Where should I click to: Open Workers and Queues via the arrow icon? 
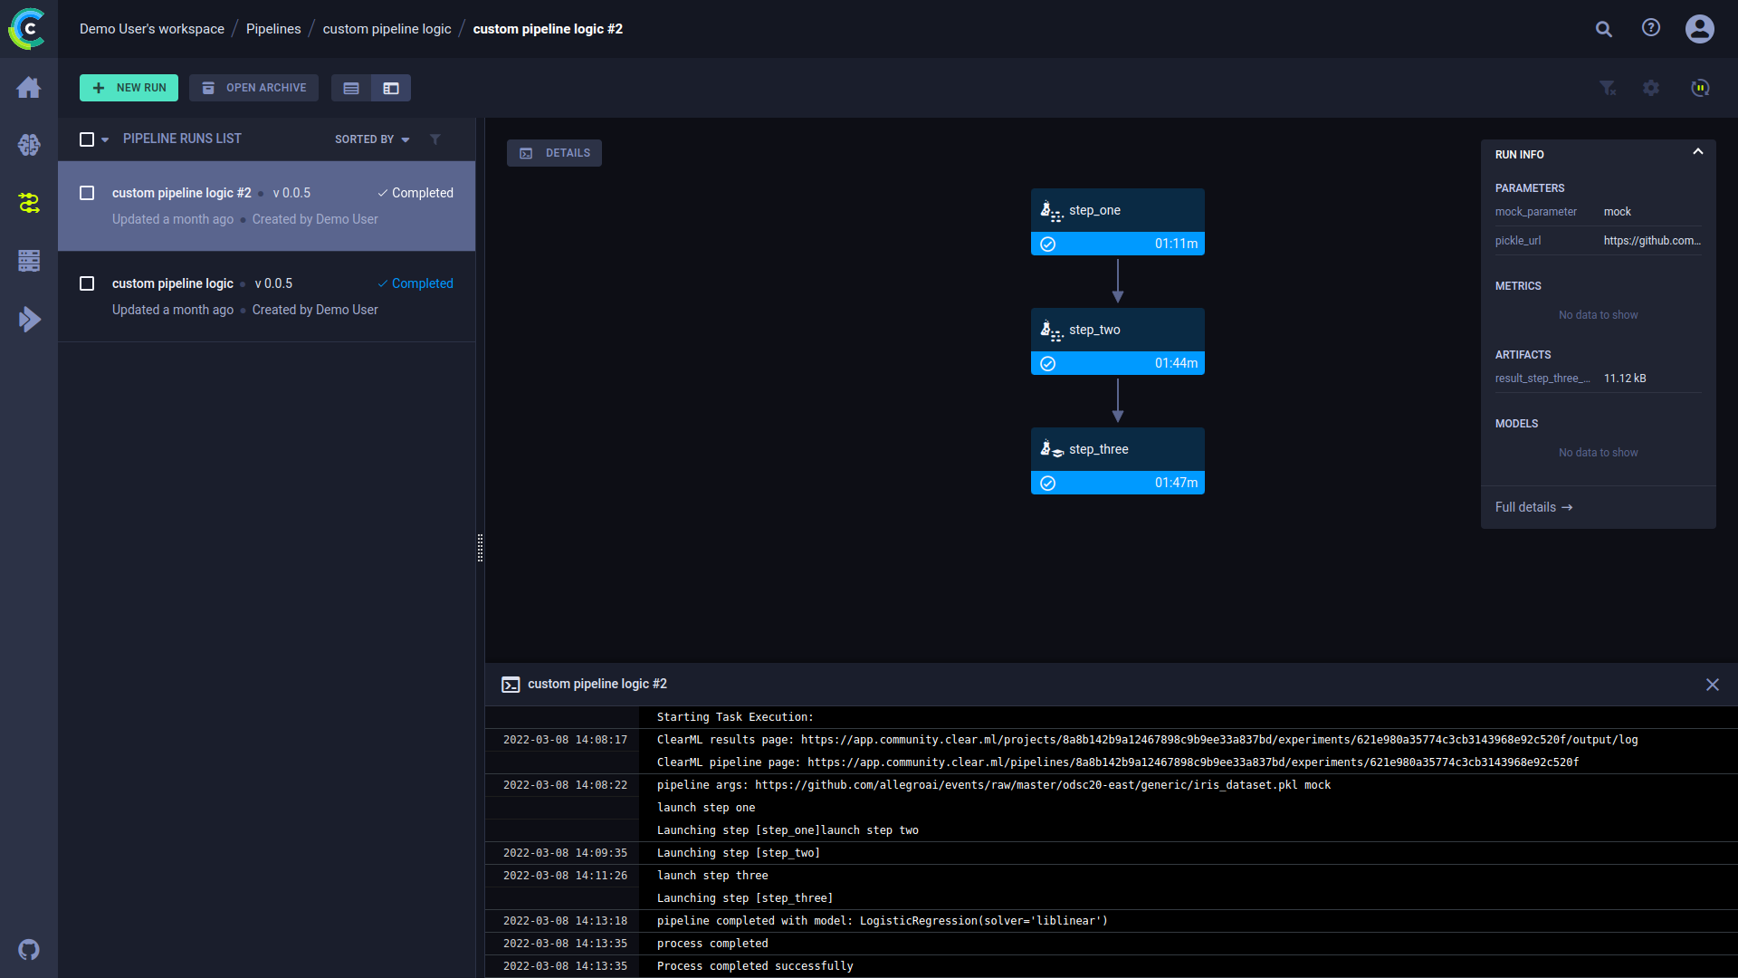[x=28, y=319]
